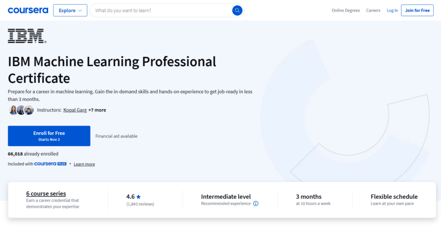
Task: Open Online Degrees in the header
Action: (x=346, y=10)
